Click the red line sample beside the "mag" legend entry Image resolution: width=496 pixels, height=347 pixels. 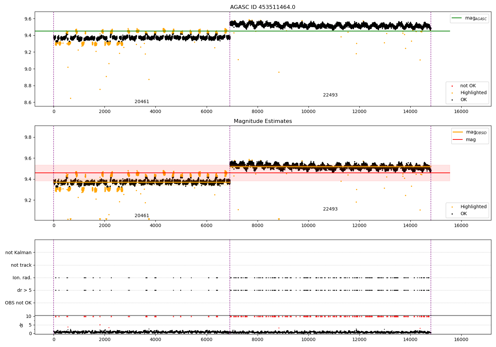tap(458, 140)
